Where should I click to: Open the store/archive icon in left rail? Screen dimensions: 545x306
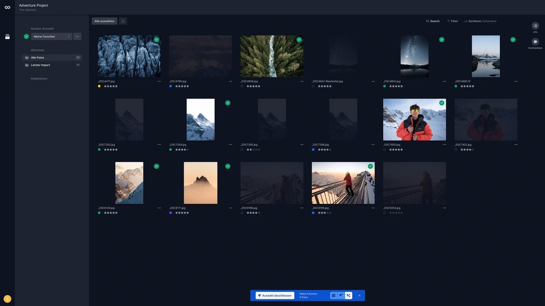[x=7, y=37]
